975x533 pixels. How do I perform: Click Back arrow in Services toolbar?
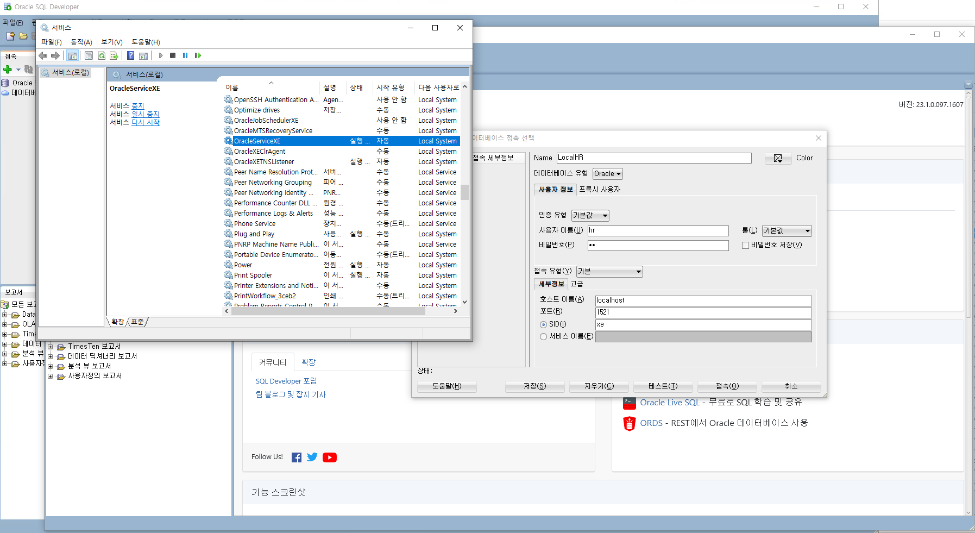coord(43,55)
